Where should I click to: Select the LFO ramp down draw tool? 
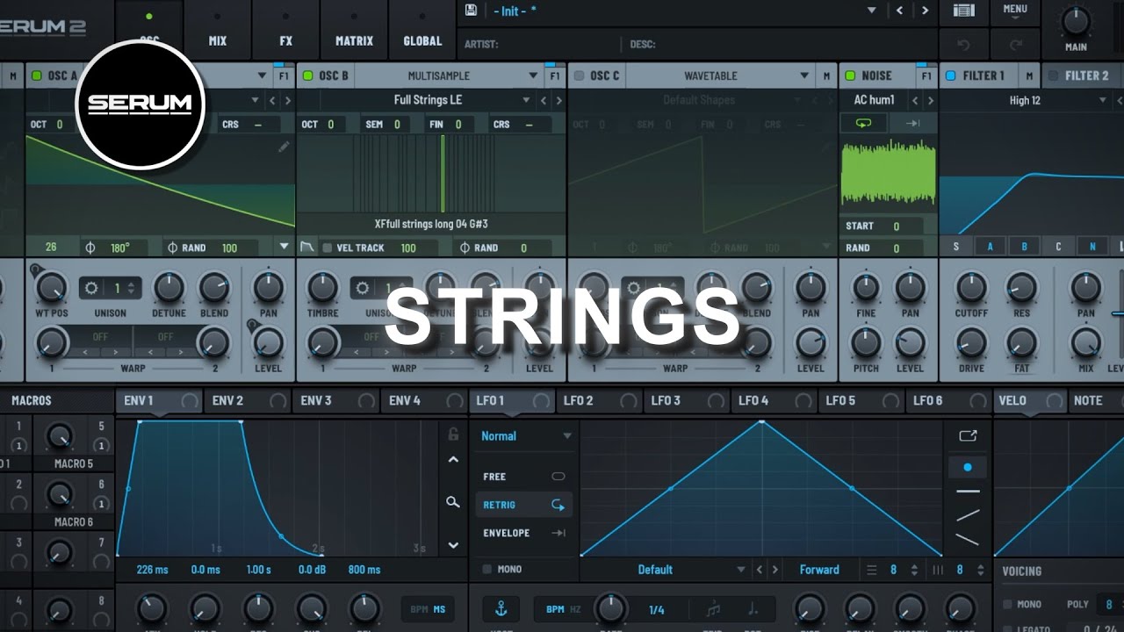coord(968,540)
